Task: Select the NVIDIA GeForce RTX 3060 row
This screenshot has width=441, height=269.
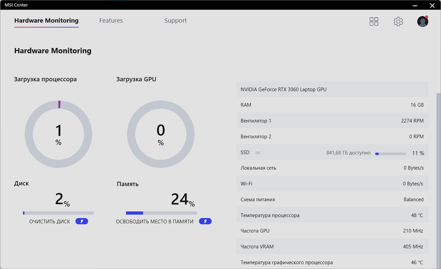Action: click(332, 89)
